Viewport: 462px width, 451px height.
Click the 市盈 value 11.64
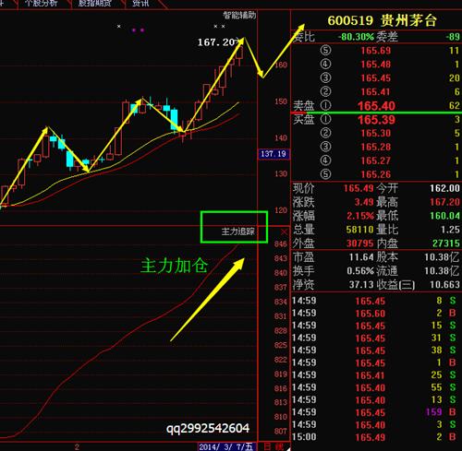(360, 257)
